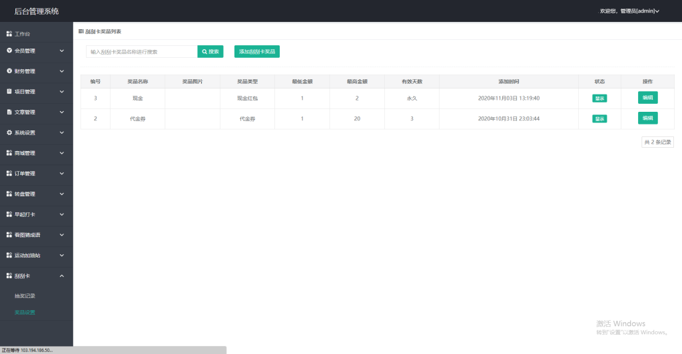Focus the prize name search input

[142, 52]
